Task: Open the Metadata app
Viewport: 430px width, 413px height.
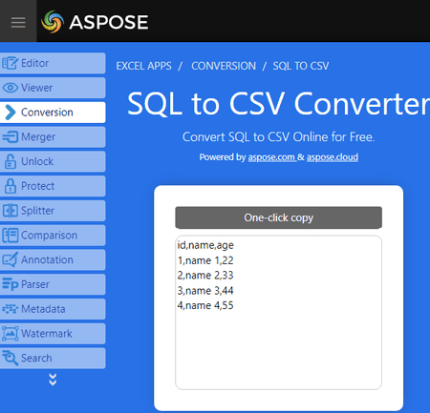Action: 53,309
